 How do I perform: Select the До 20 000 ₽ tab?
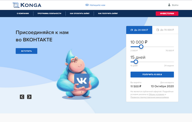point(139,30)
